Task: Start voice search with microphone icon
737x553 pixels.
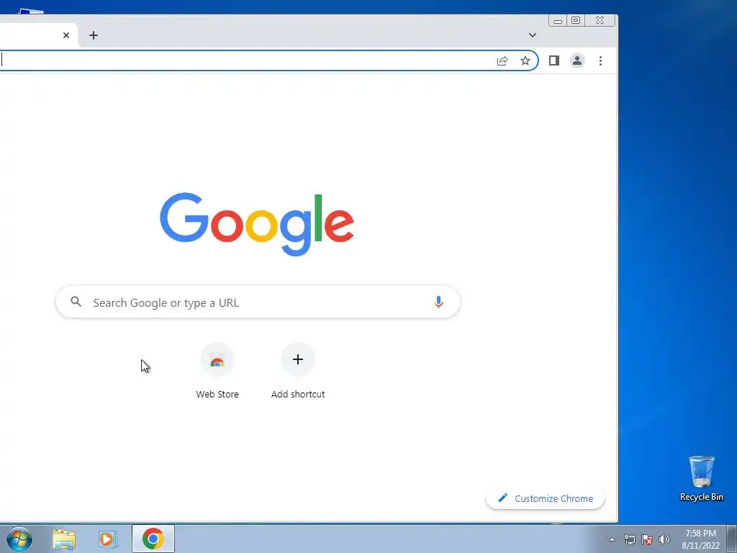Action: point(438,302)
